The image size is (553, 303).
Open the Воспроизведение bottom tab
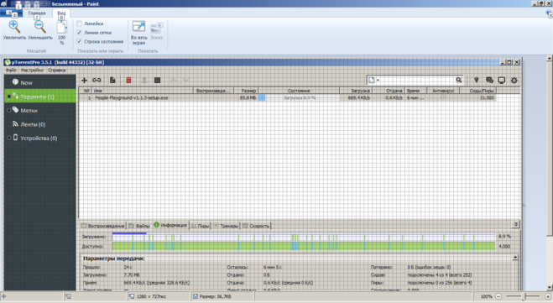coord(103,226)
